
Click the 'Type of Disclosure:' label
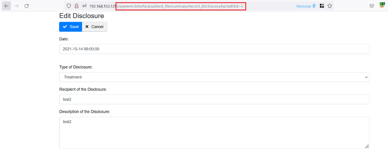click(x=76, y=67)
